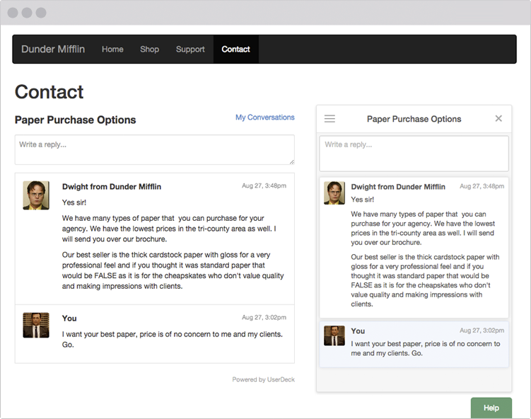Click Dwight's avatar in the main conversation
Screen dimensions: 531x419
36,195
